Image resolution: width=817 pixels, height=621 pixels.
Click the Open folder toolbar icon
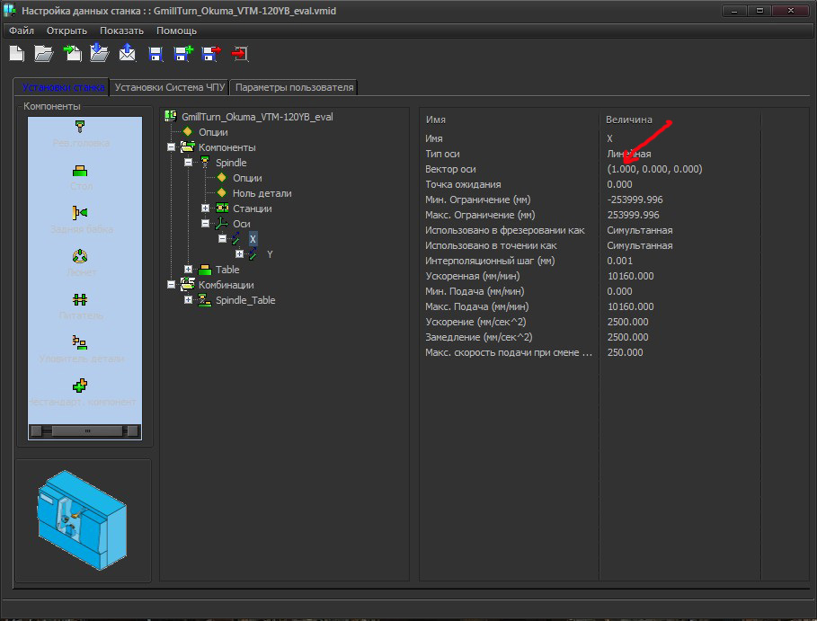[x=43, y=54]
